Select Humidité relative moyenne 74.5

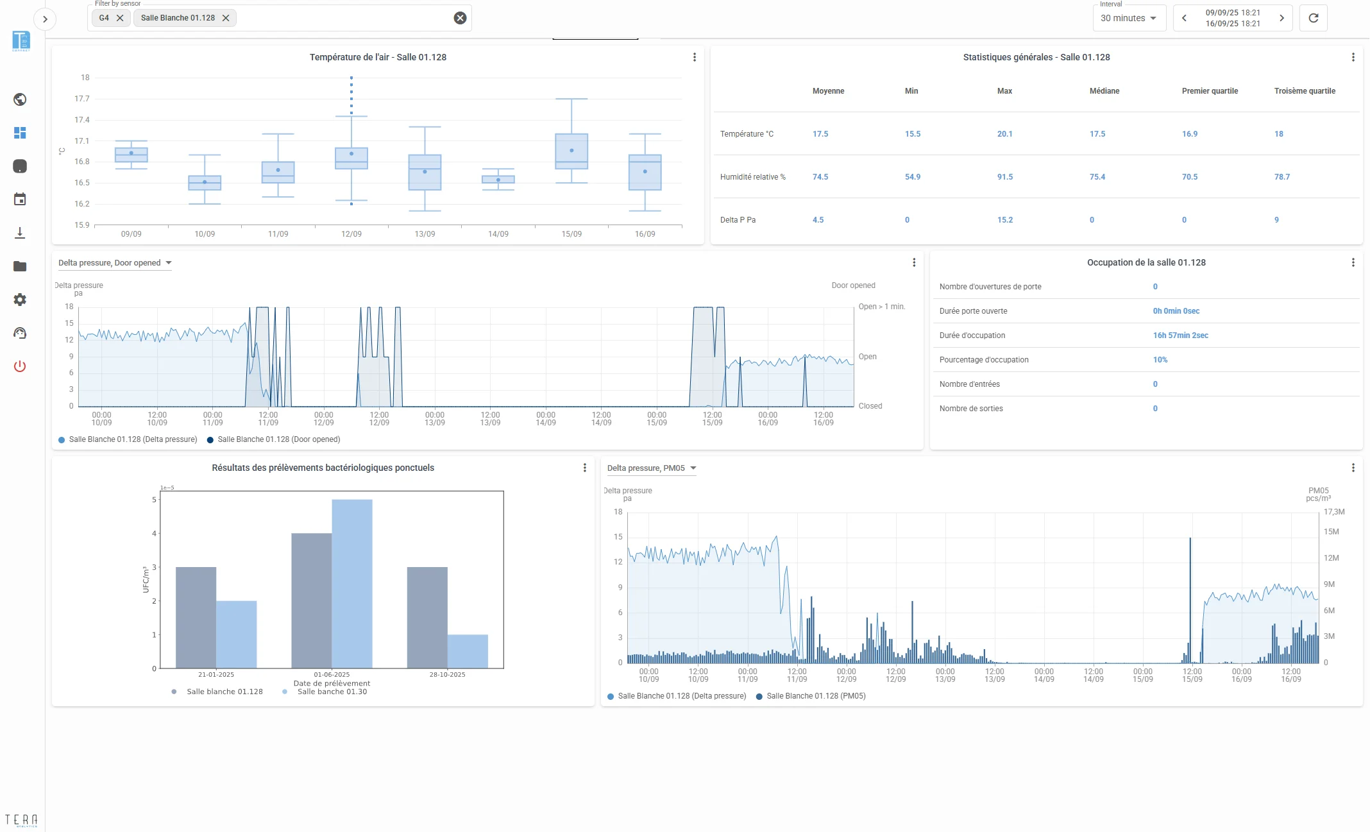pos(820,177)
